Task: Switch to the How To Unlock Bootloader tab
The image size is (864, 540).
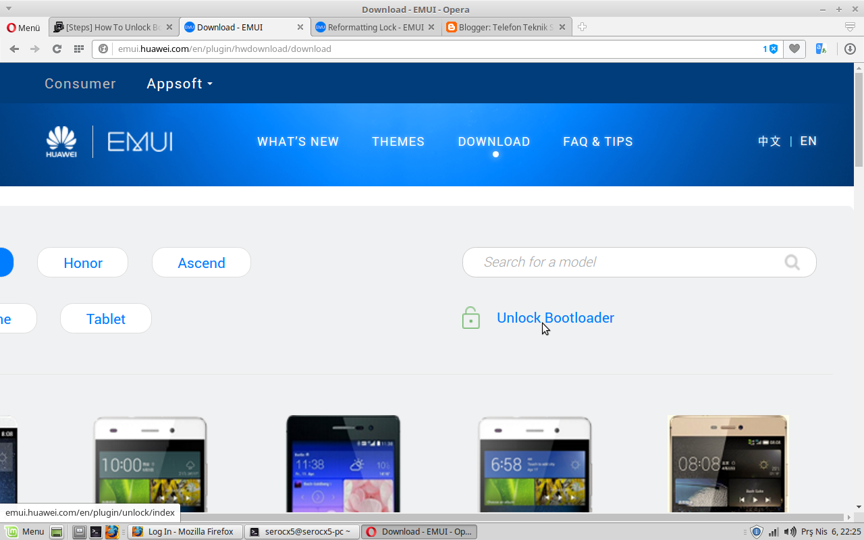Action: point(113,27)
